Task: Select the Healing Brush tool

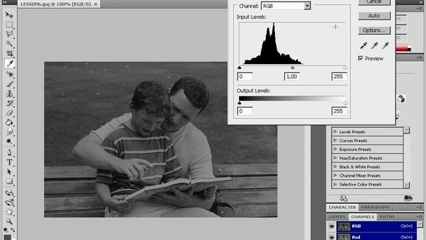Action: [x=9, y=74]
